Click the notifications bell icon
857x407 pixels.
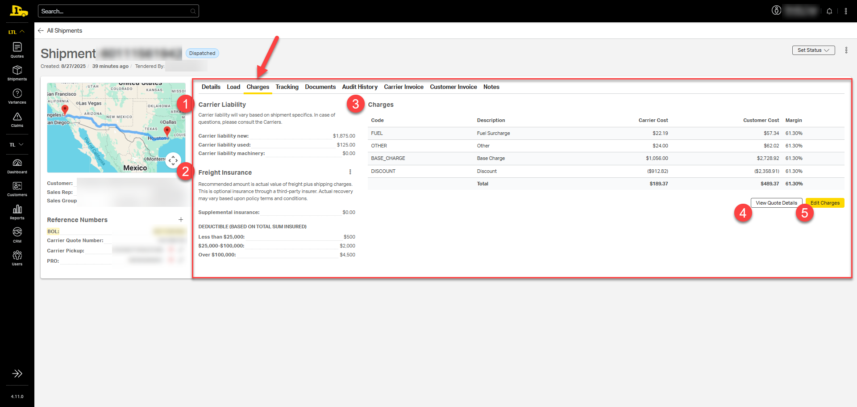point(829,11)
